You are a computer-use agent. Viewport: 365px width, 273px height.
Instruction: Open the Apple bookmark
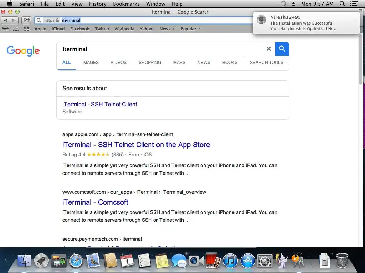coord(40,29)
